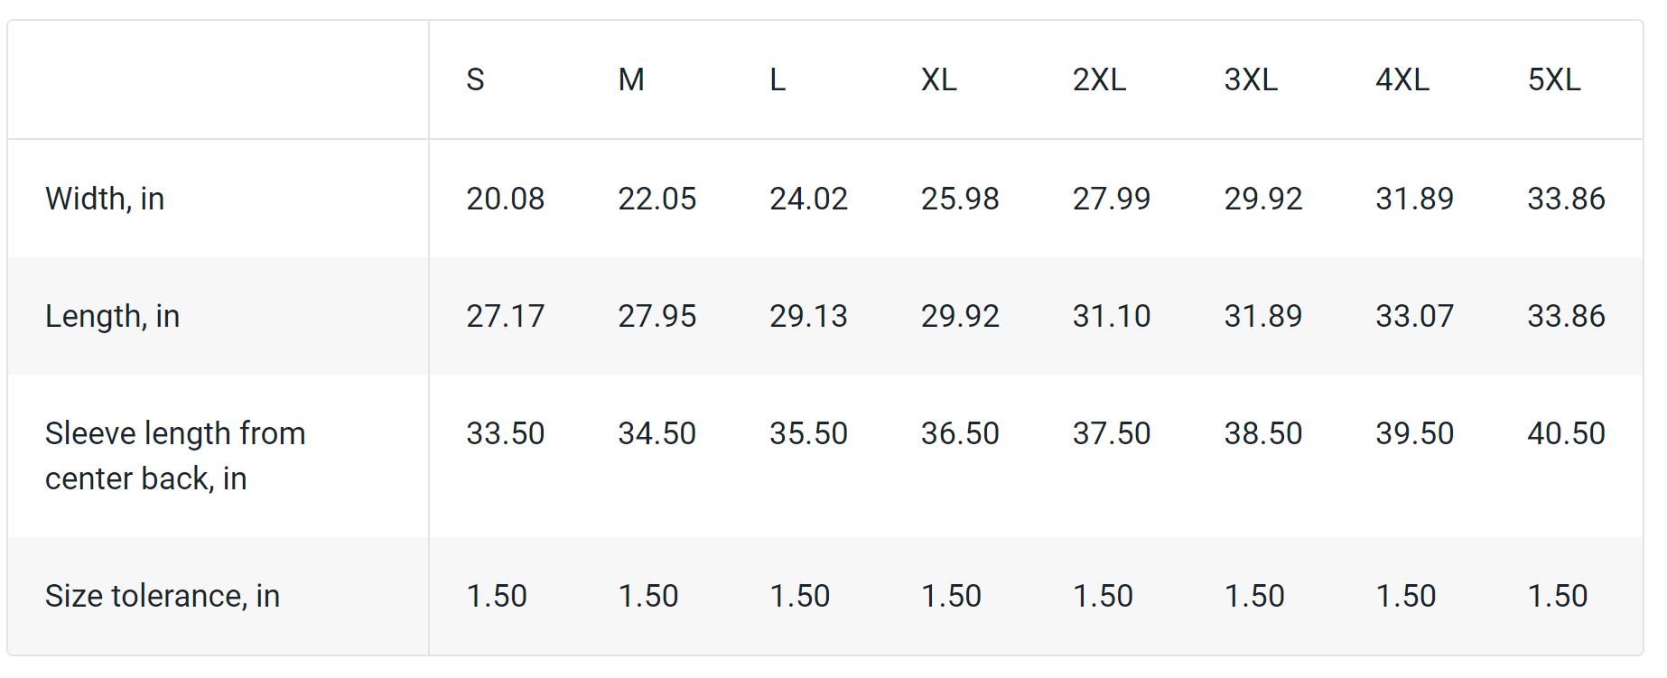
Task: Select length value 27.95 for size M
Action: [657, 316]
